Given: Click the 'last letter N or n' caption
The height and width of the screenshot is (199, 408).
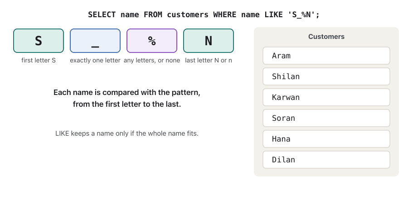Looking at the screenshot, I should point(209,60).
